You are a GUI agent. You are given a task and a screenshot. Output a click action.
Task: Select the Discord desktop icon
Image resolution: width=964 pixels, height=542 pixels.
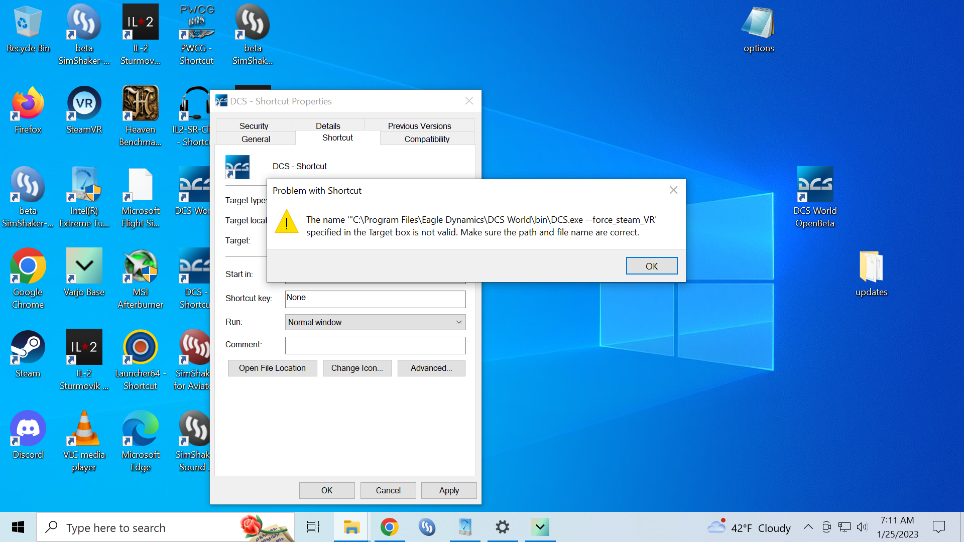[x=28, y=436]
